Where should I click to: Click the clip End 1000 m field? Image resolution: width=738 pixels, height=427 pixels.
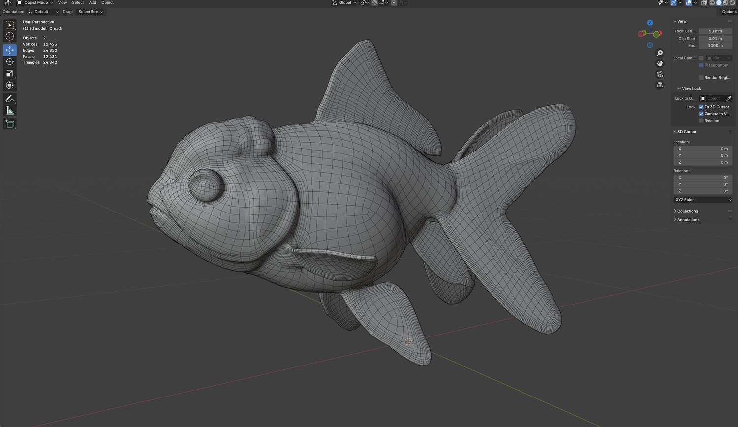(715, 46)
